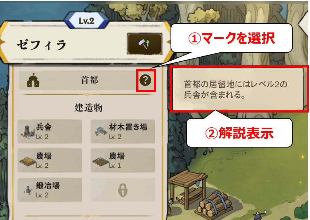This screenshot has width=310, height=220.
Task: Click the wheat field farm icon
Action: pos(28,161)
